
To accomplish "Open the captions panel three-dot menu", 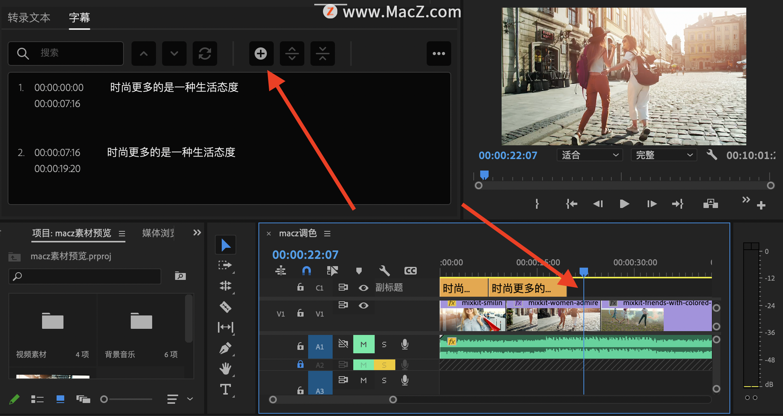I will click(x=439, y=53).
